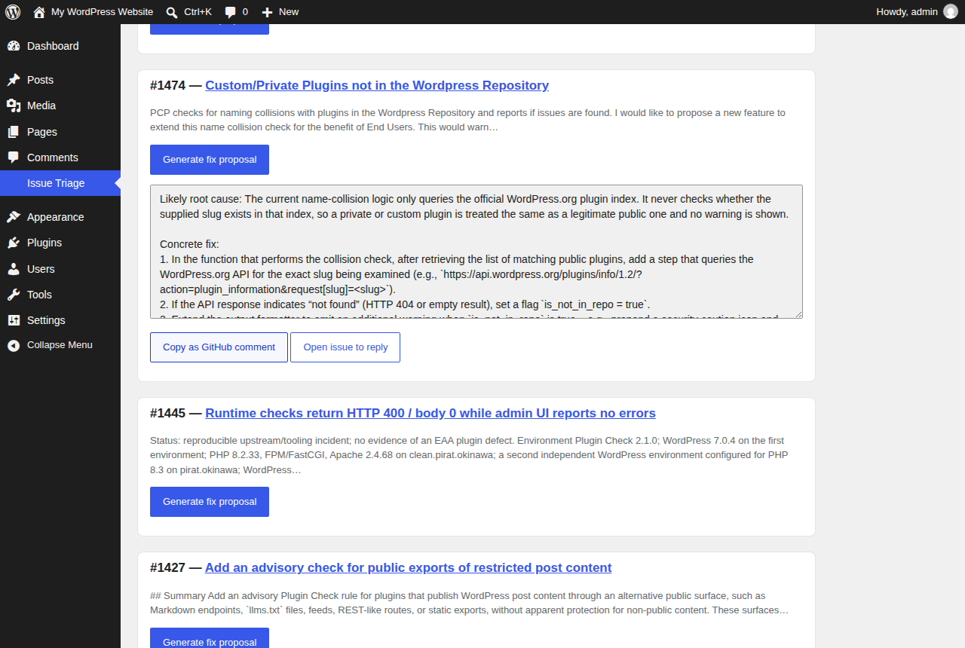Open the search magnifier icon
The image size is (965, 648).
pyautogui.click(x=172, y=12)
